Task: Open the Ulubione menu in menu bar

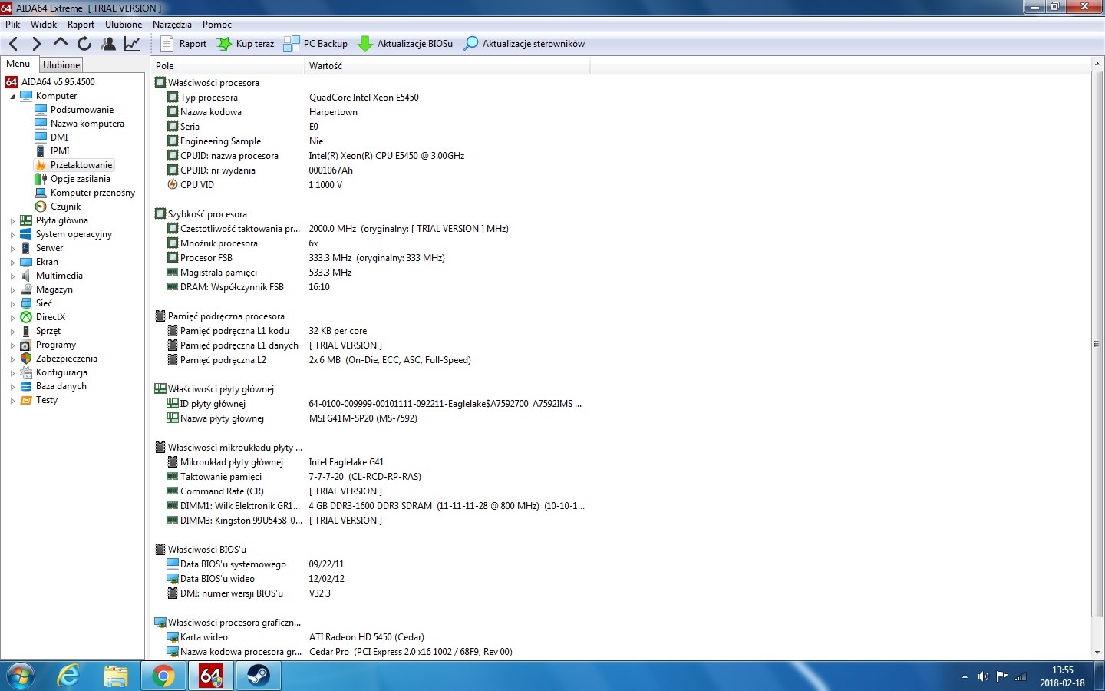Action: 124,25
